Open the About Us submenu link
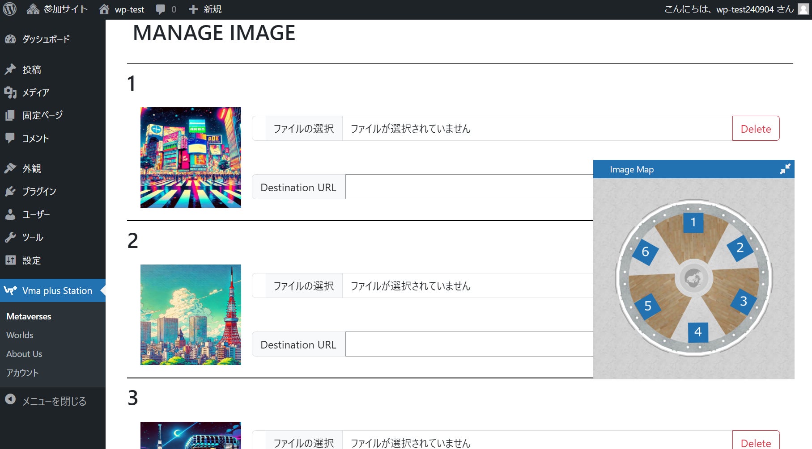The width and height of the screenshot is (812, 449). pos(24,354)
